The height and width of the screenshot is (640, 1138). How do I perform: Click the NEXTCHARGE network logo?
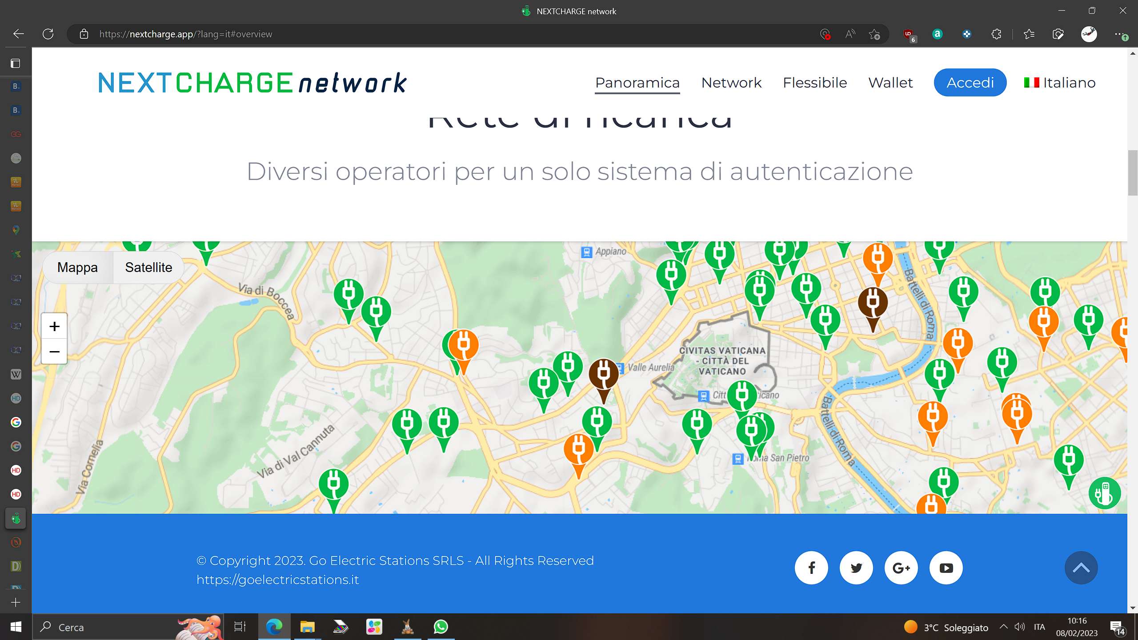[x=252, y=83]
